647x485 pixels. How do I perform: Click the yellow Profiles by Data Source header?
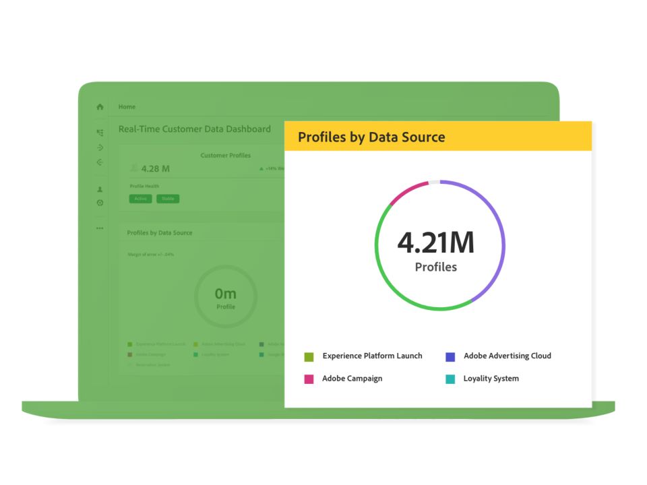(x=438, y=136)
